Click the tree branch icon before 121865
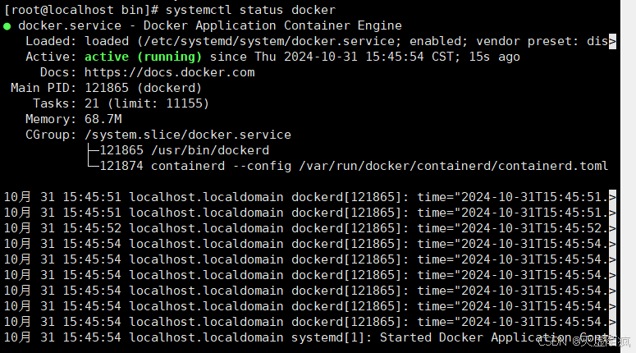The width and height of the screenshot is (636, 353). tap(94, 150)
